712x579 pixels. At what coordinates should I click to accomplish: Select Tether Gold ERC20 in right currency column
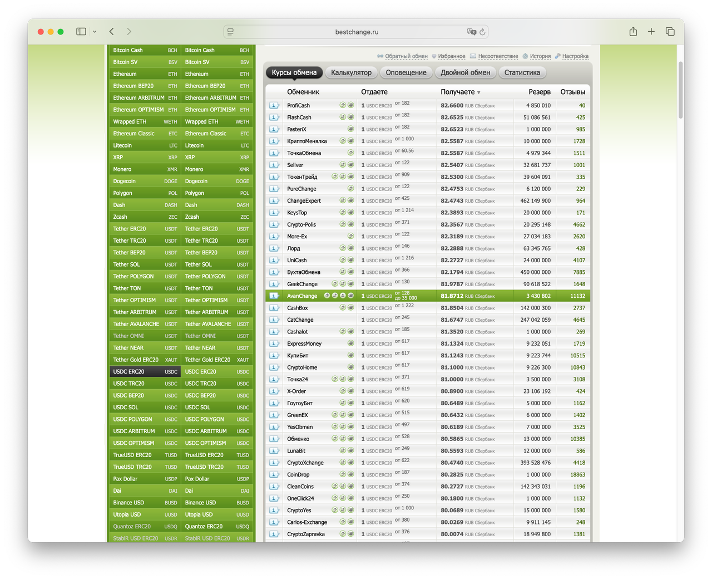(217, 360)
